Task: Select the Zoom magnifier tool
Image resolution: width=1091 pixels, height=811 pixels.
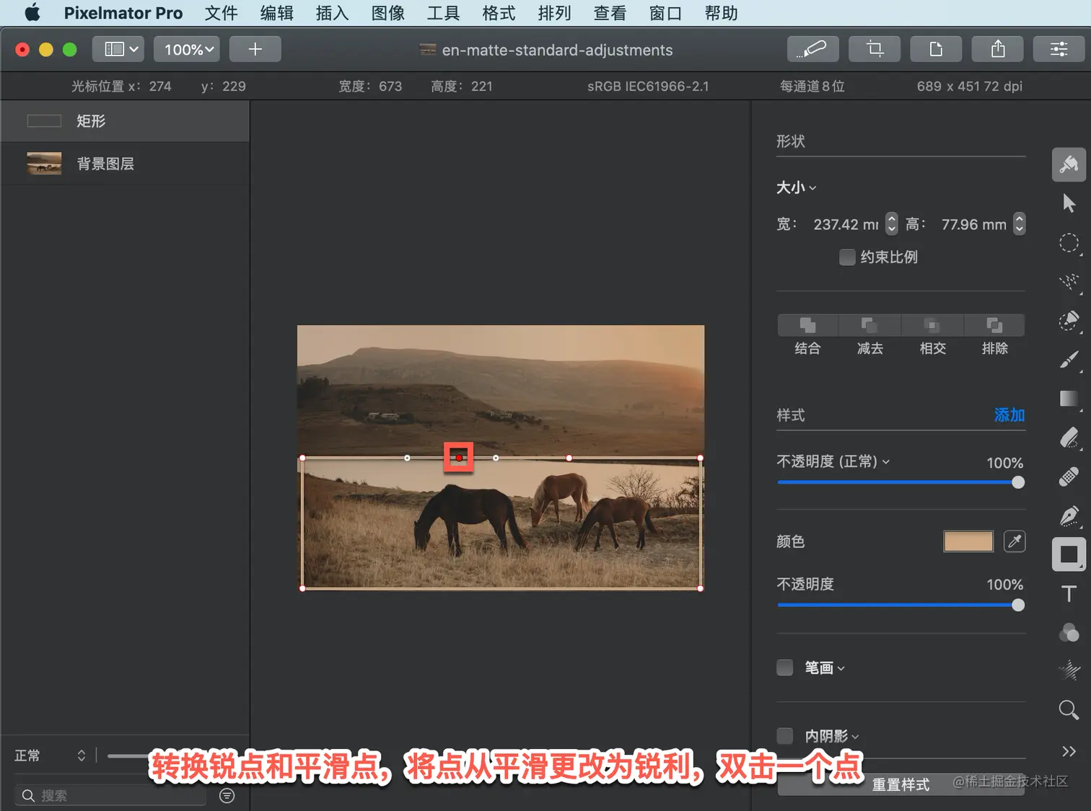Action: click(x=1069, y=709)
